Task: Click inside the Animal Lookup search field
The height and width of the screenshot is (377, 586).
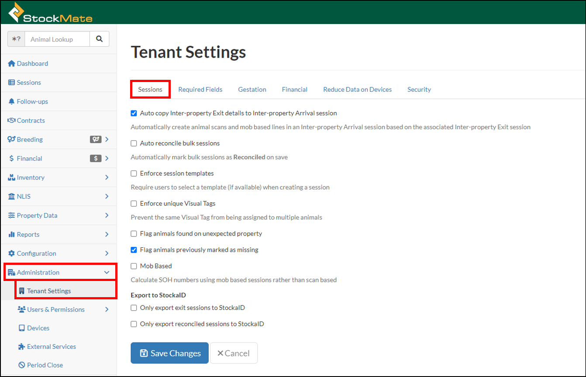Action: coord(57,39)
